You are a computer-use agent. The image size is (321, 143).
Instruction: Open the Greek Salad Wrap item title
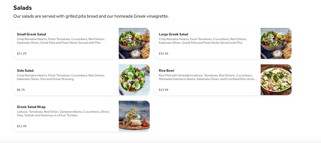click(x=31, y=107)
